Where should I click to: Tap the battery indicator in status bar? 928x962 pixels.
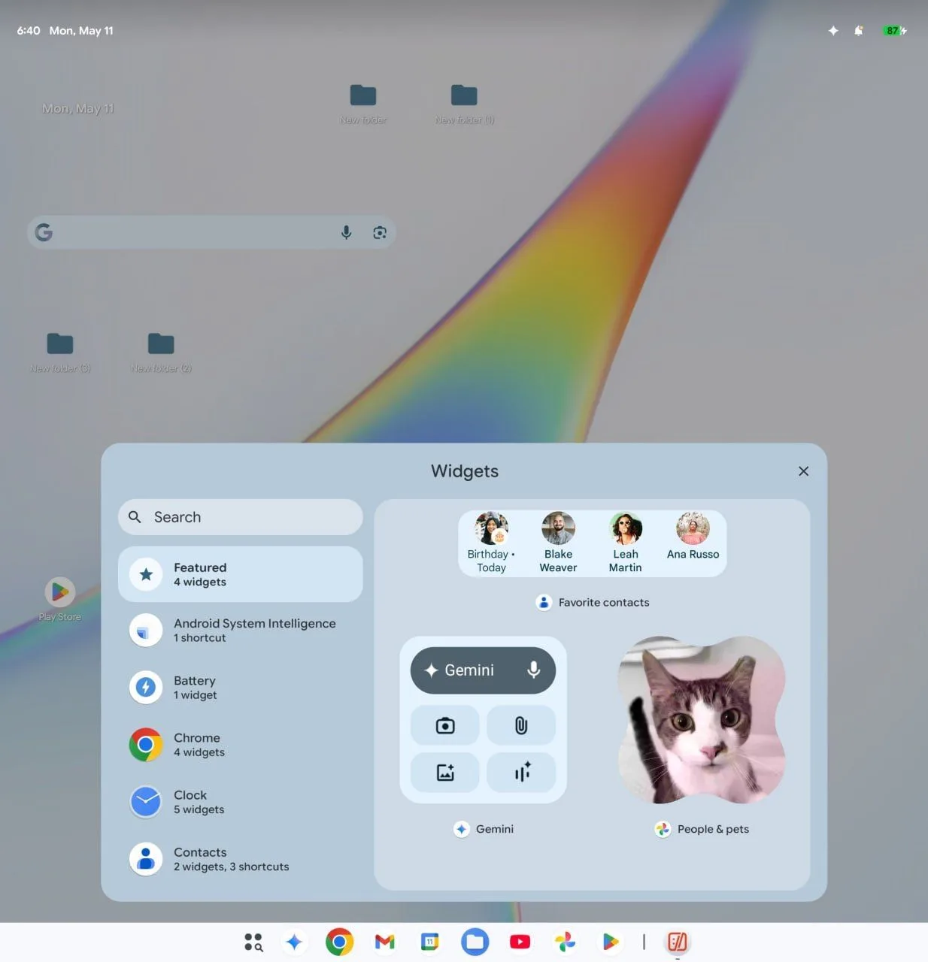pyautogui.click(x=895, y=31)
